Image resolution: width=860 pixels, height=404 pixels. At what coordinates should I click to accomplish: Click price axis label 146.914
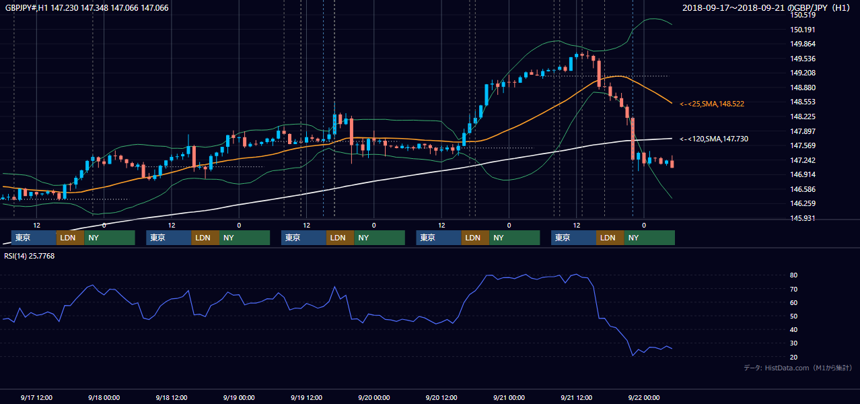(x=804, y=175)
